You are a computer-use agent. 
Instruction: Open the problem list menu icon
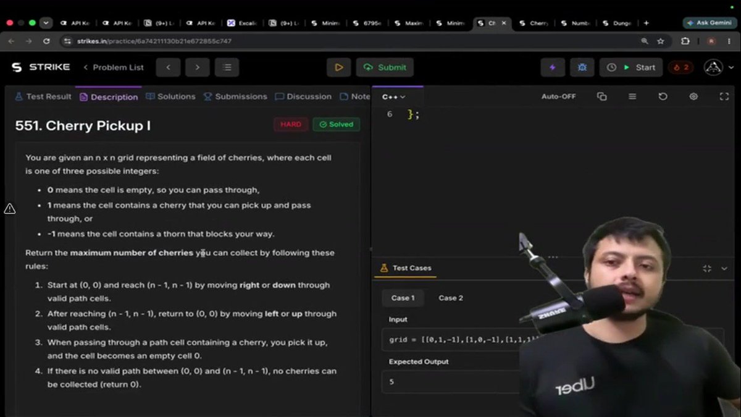(x=227, y=67)
